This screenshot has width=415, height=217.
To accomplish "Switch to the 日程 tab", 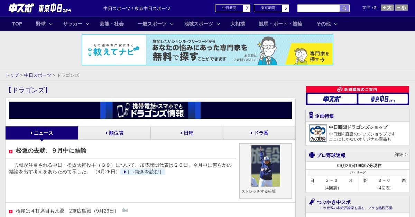I will [187, 133].
